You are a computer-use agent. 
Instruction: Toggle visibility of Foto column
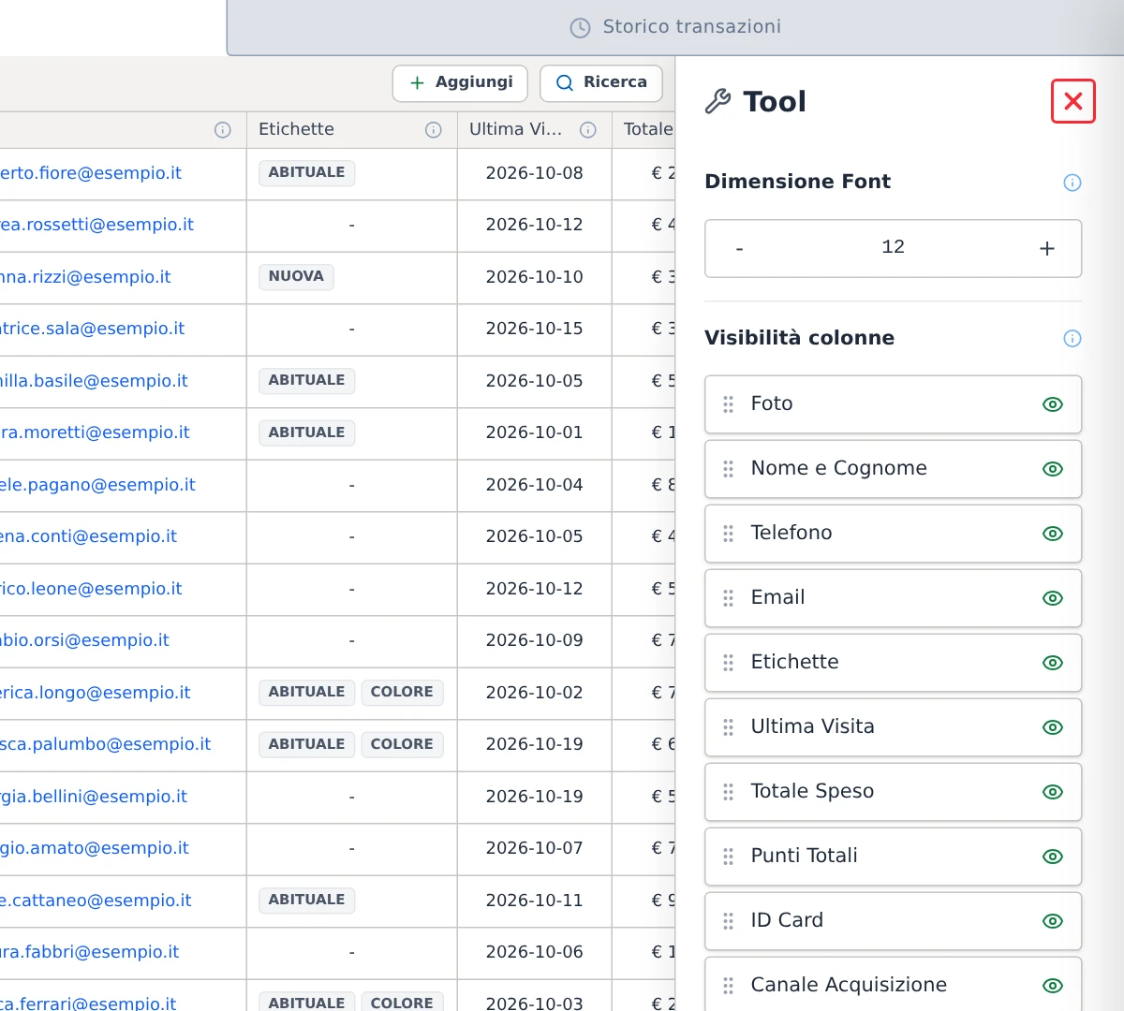(1053, 404)
